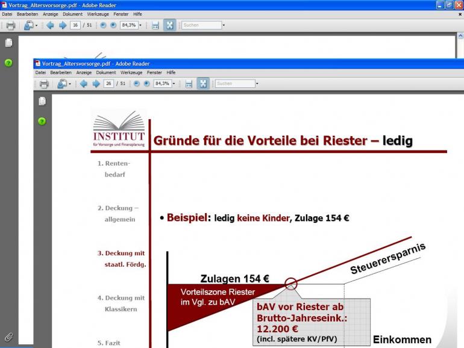Open Fenster menu in front window
The width and height of the screenshot is (464, 348).
(154, 73)
